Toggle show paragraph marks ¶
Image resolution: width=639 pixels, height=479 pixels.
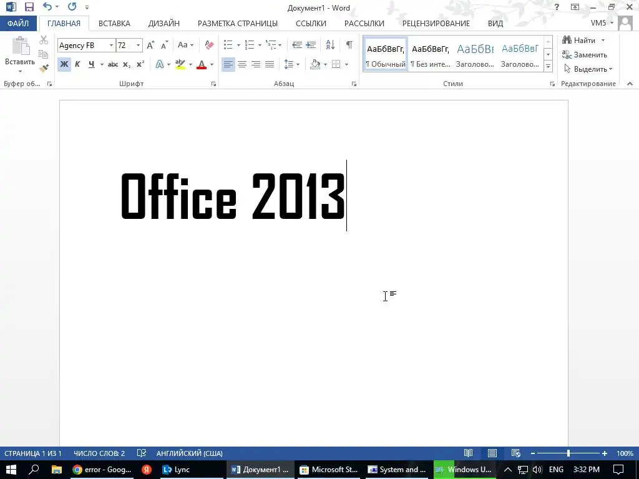[x=349, y=45]
